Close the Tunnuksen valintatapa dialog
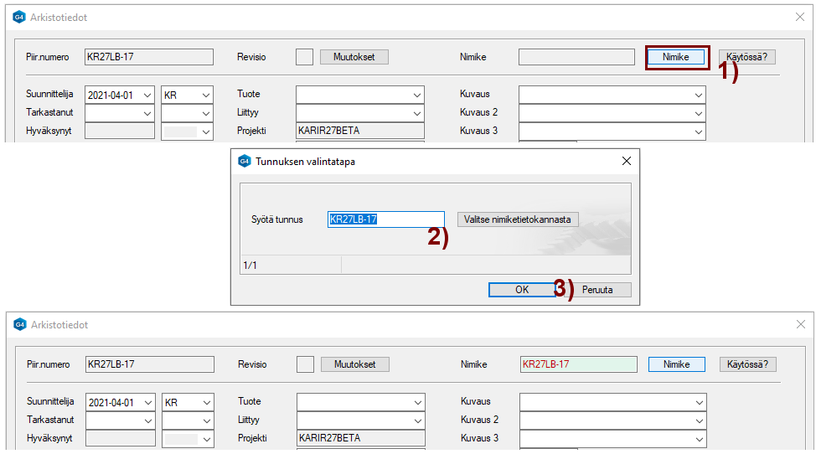 pyautogui.click(x=626, y=161)
